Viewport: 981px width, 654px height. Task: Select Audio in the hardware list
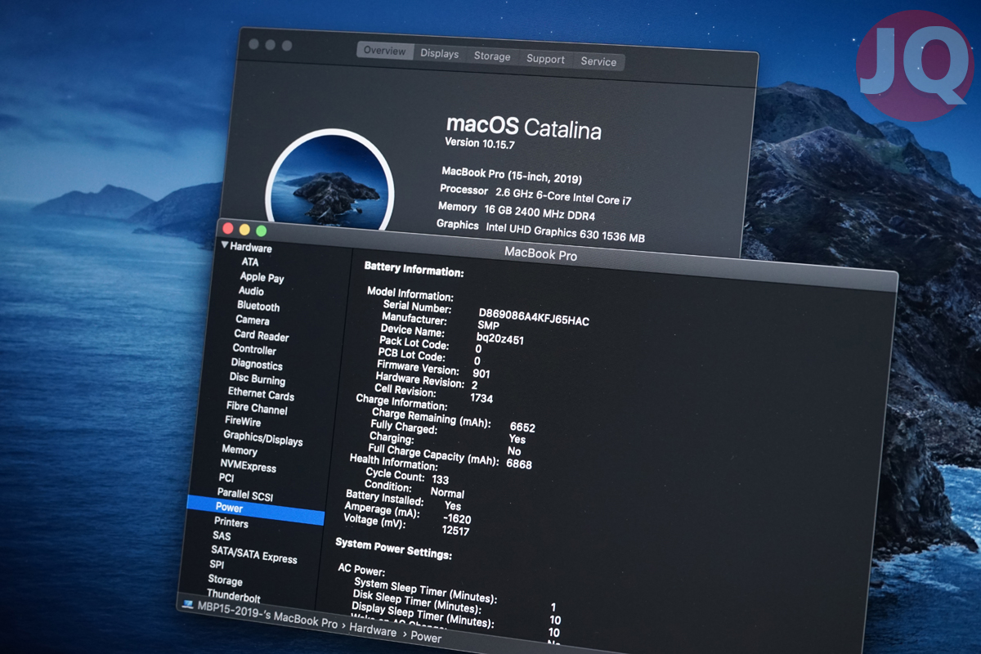[x=251, y=291]
